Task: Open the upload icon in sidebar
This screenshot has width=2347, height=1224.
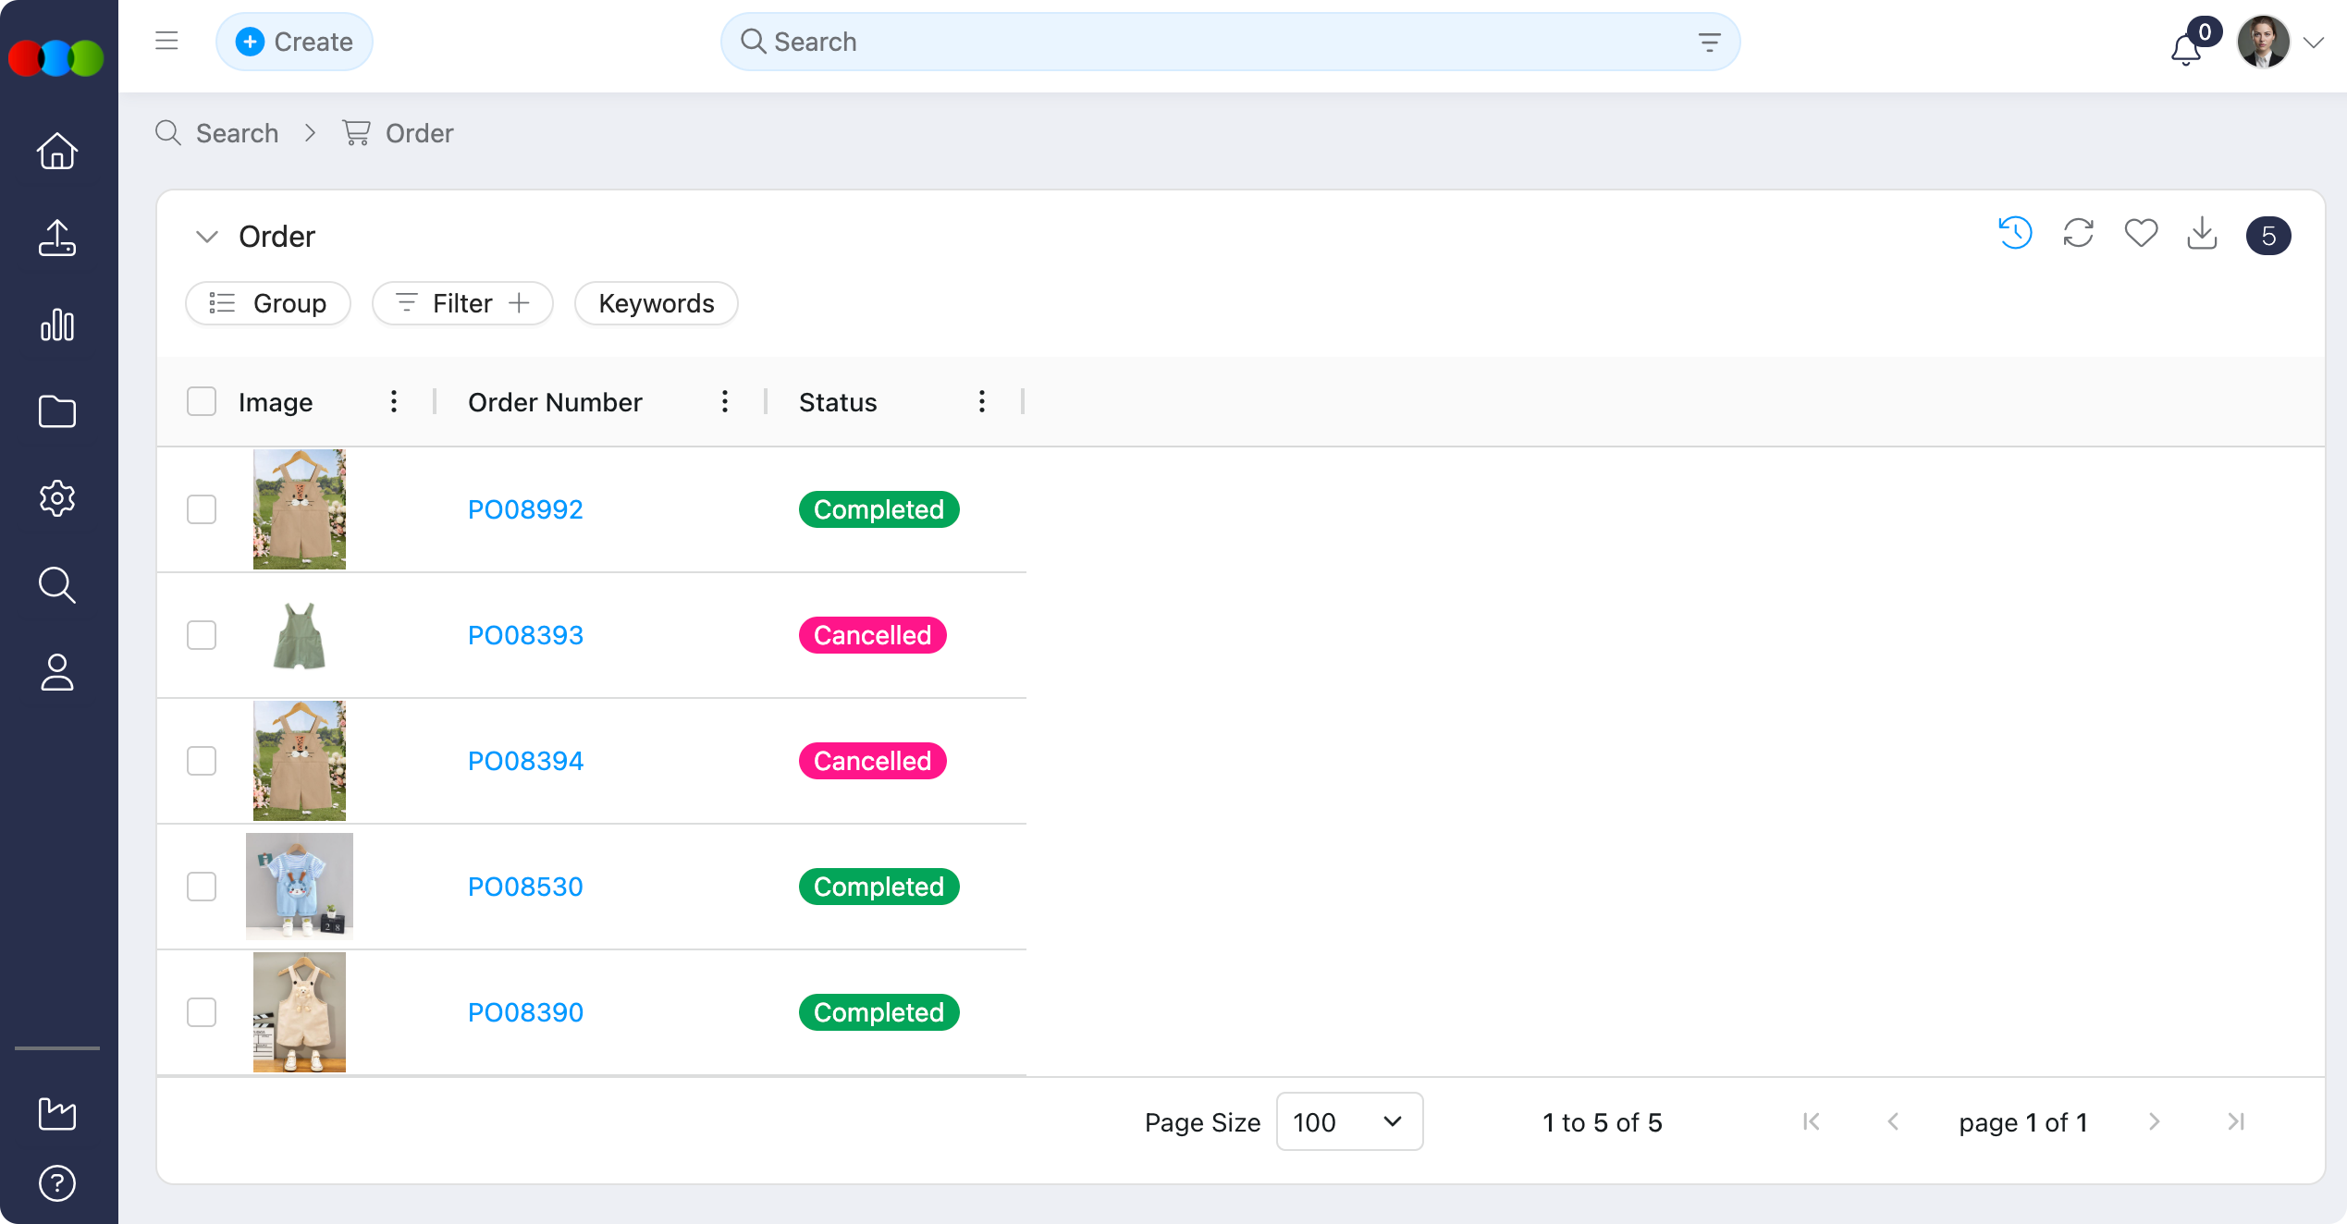Action: (57, 238)
